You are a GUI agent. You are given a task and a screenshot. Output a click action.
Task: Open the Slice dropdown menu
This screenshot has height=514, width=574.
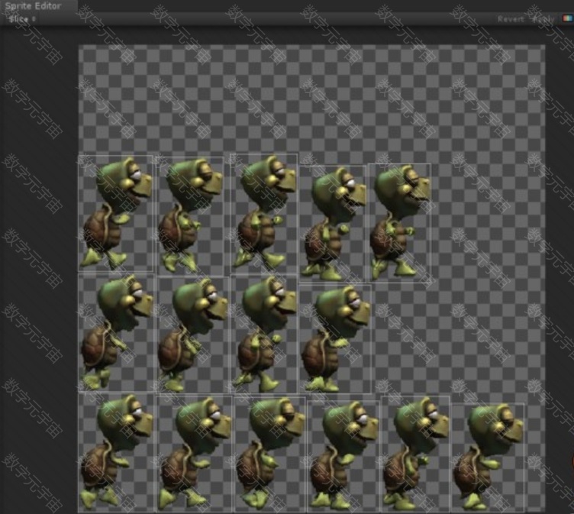[x=22, y=19]
